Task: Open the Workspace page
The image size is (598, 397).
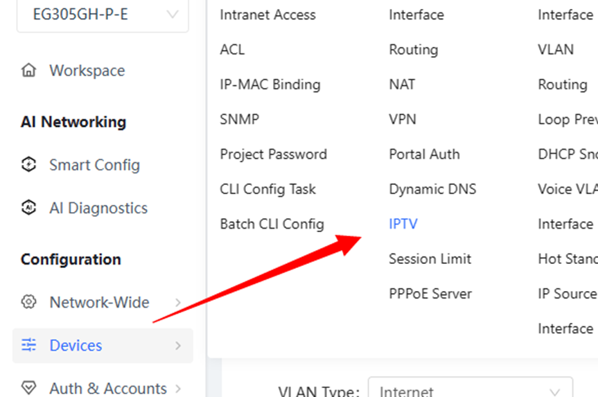Action: click(87, 71)
